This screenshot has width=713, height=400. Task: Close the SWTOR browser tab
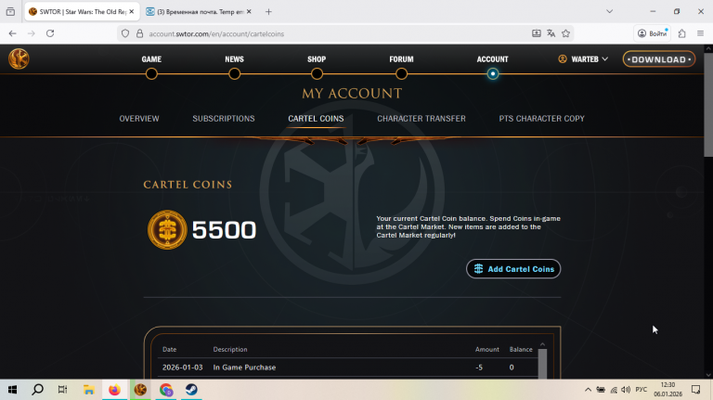pyautogui.click(x=132, y=12)
